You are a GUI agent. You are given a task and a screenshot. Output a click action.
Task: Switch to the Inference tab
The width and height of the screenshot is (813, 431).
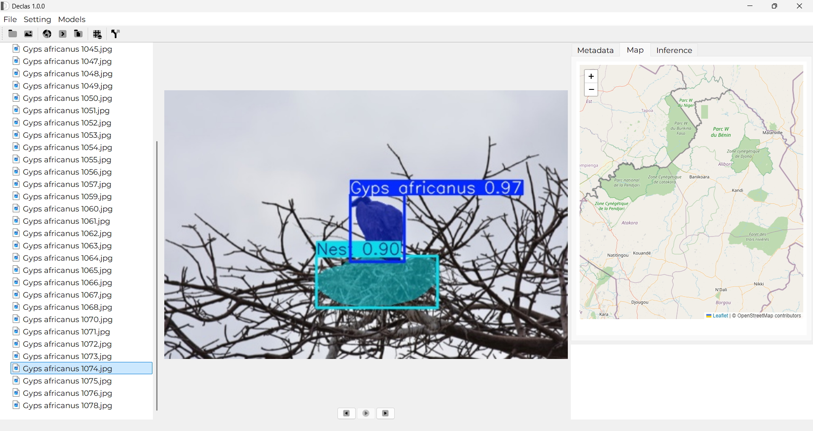coord(674,50)
